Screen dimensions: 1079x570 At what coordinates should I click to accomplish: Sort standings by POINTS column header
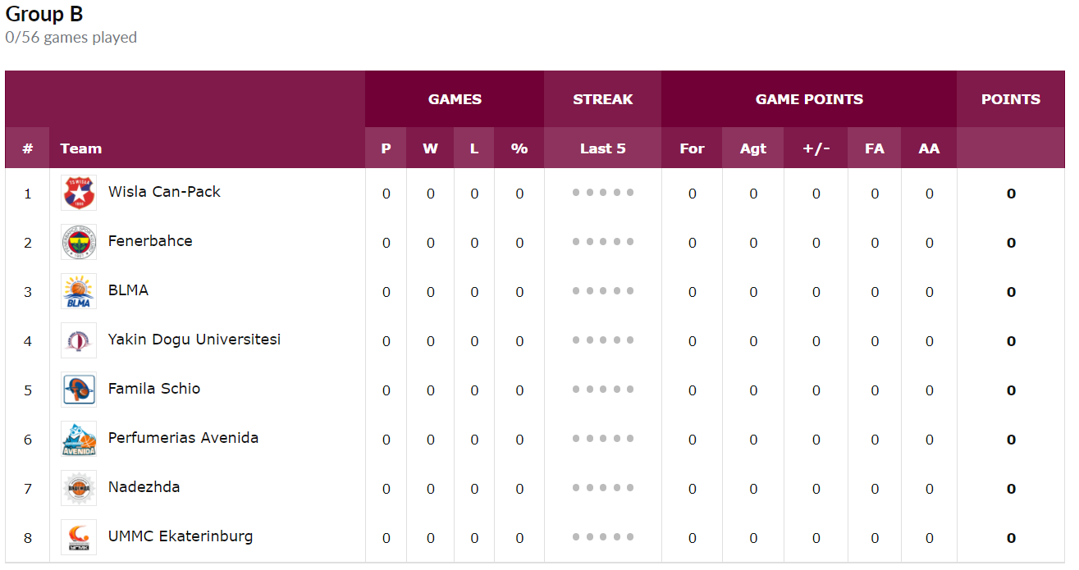tap(1011, 99)
